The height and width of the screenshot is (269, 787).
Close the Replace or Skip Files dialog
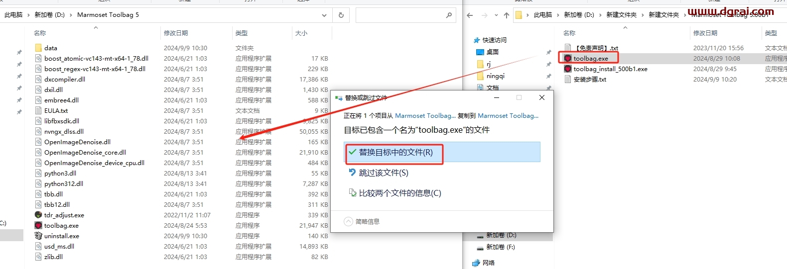pos(541,97)
